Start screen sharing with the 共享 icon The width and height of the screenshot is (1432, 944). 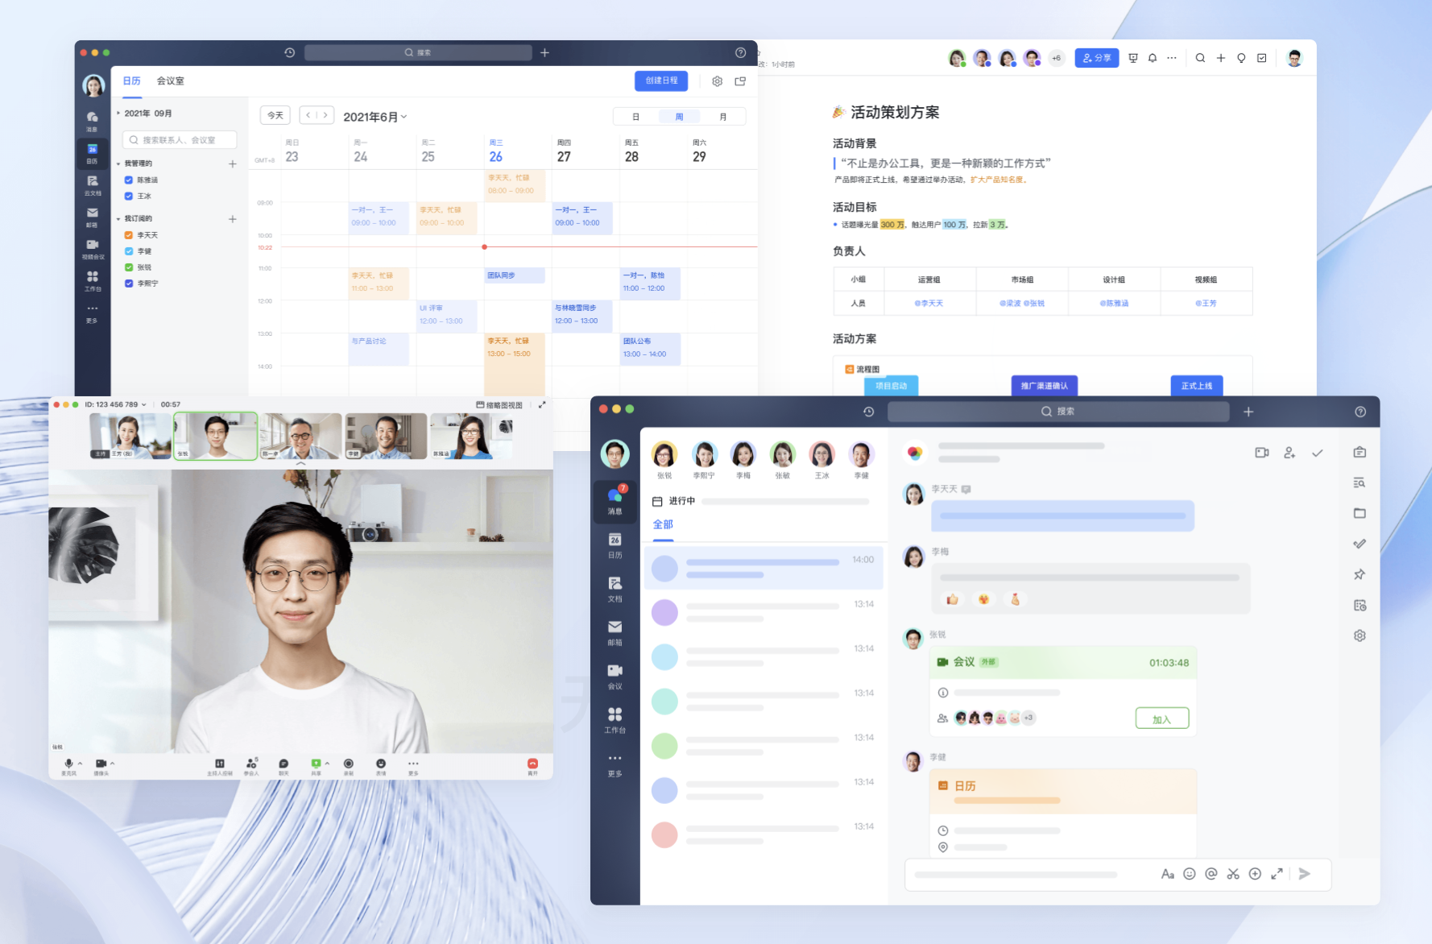316,764
